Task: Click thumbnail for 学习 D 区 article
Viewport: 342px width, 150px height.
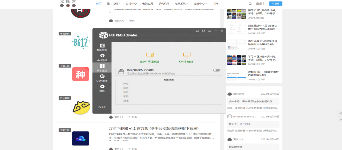Action: [236, 14]
